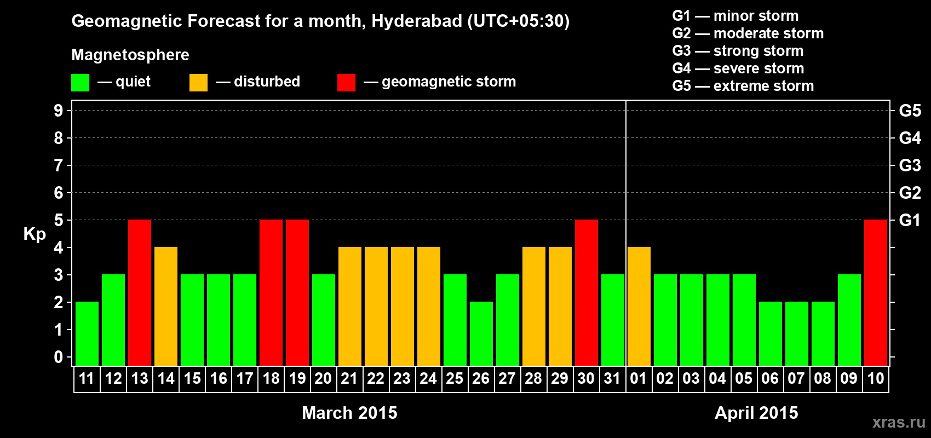Viewport: 931px width, 438px height.
Task: Select the Kp axis value 5
Action: [x=59, y=220]
